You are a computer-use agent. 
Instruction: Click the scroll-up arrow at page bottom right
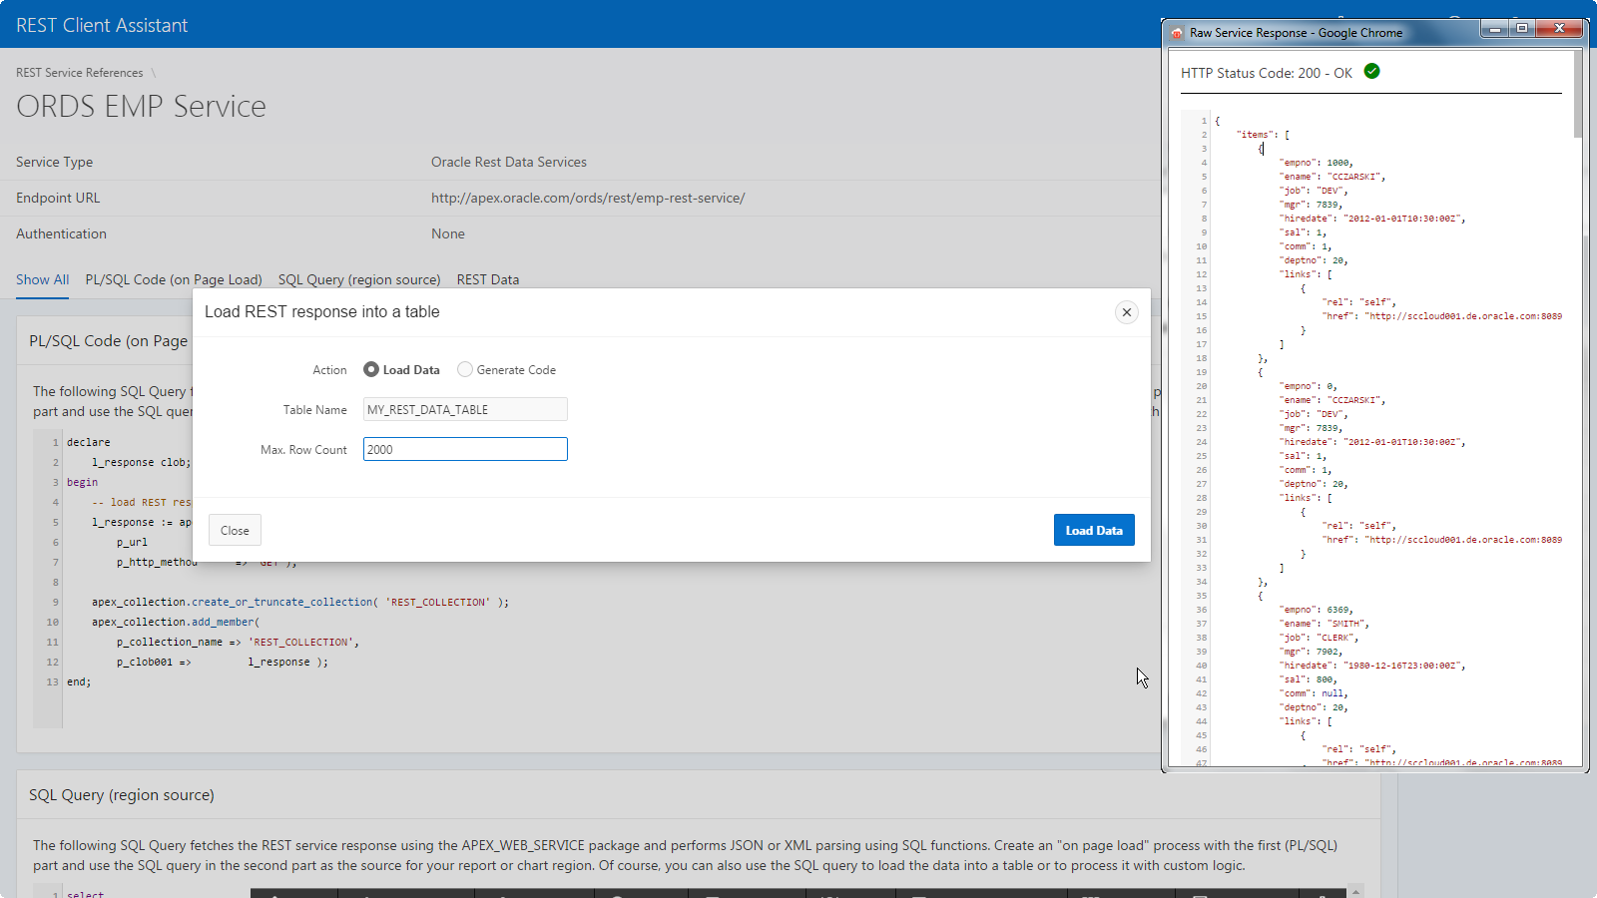coord(1354,891)
